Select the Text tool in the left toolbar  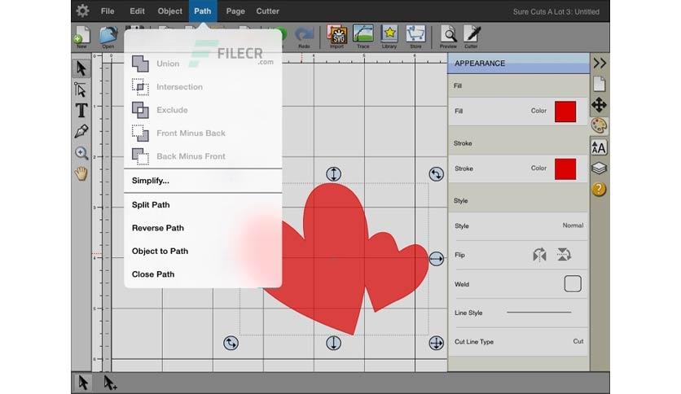(x=81, y=111)
